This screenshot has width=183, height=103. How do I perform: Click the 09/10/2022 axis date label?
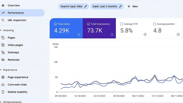click(x=61, y=96)
